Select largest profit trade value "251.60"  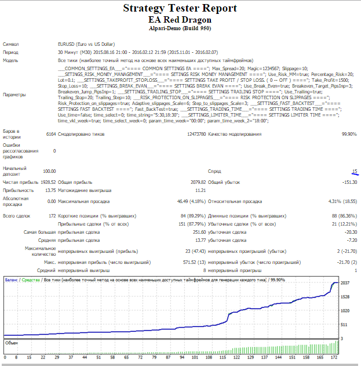coord(199,232)
